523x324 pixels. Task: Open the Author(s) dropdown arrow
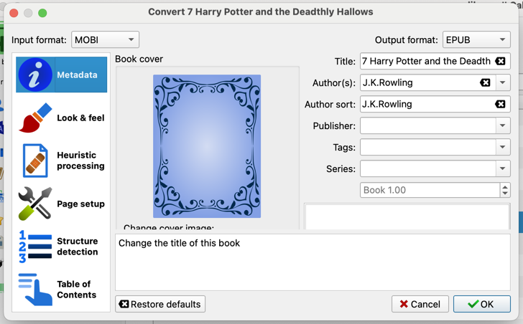point(502,83)
